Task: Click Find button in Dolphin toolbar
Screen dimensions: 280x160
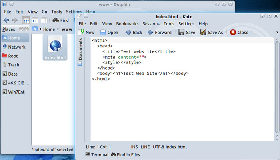Action: (x=61, y=20)
